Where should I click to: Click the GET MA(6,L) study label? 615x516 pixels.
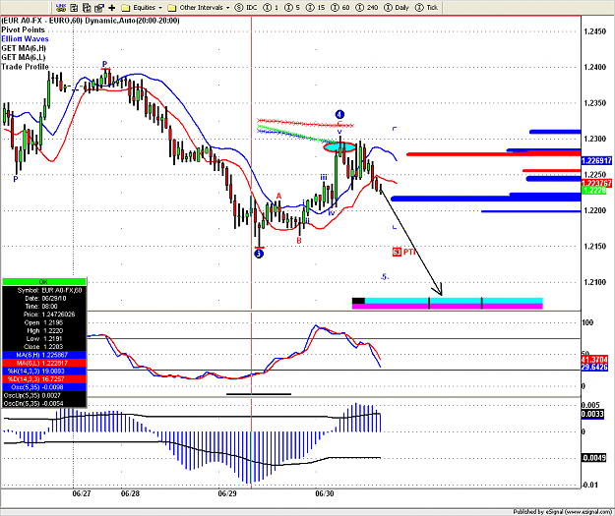[24, 57]
